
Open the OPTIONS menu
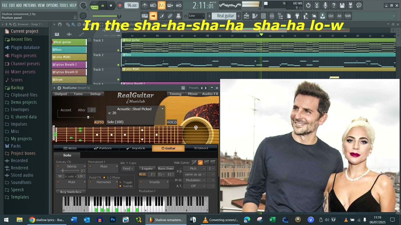click(52, 5)
